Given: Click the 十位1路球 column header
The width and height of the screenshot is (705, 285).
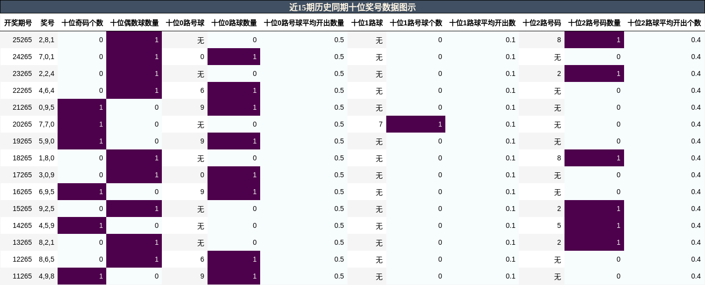Looking at the screenshot, I should coord(367,23).
